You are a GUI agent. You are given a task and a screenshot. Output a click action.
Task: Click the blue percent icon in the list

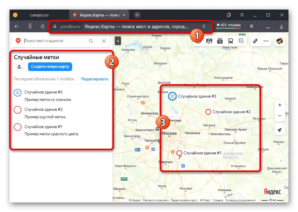(x=18, y=93)
